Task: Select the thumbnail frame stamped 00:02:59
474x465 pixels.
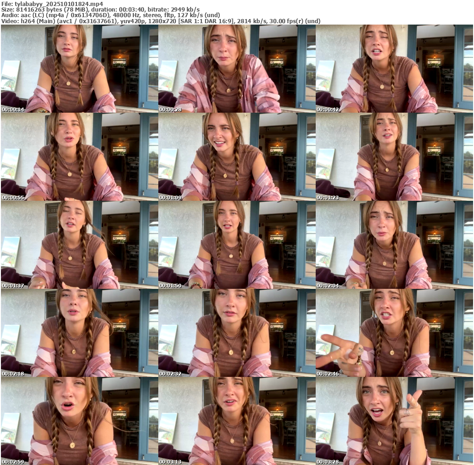Action: click(80, 421)
